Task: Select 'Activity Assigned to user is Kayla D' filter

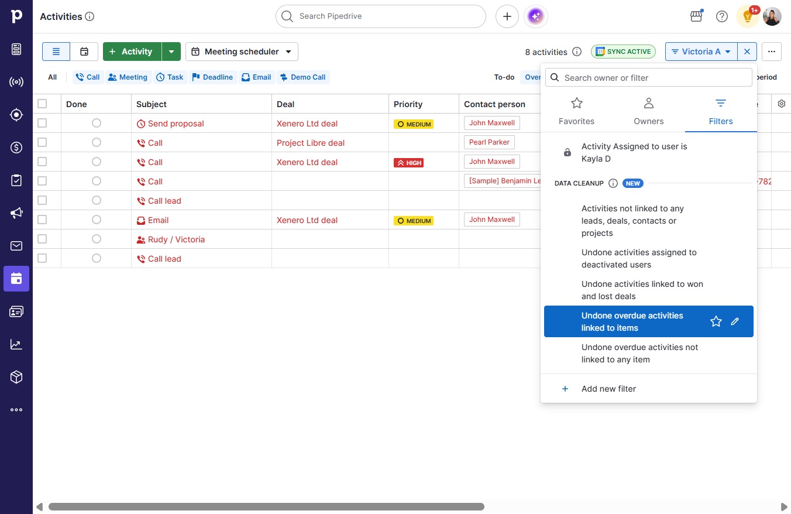Action: 649,153
